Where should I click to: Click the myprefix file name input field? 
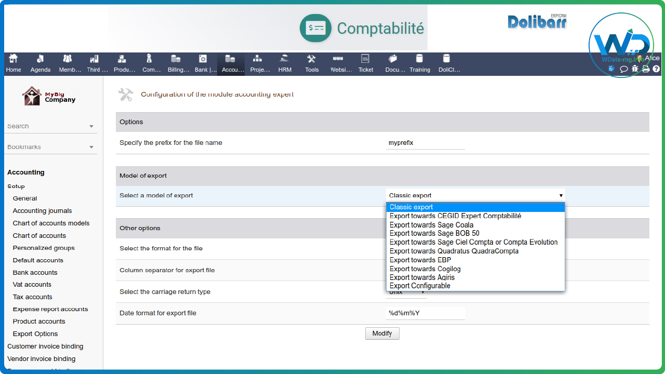click(x=425, y=142)
